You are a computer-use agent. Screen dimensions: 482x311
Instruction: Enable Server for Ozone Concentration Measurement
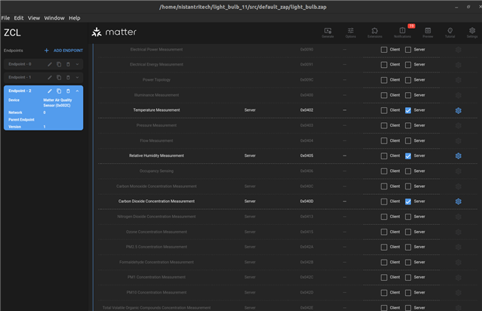click(x=408, y=232)
